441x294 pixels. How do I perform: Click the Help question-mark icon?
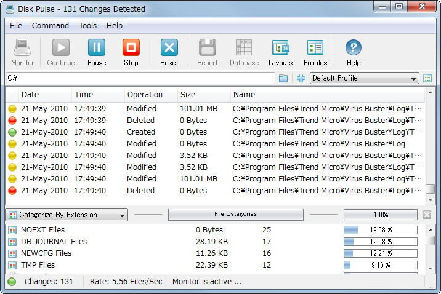[x=354, y=47]
